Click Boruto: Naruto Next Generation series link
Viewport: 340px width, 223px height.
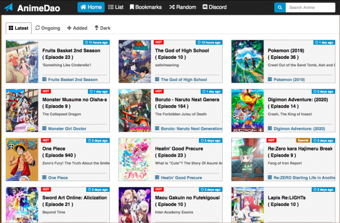point(192,128)
